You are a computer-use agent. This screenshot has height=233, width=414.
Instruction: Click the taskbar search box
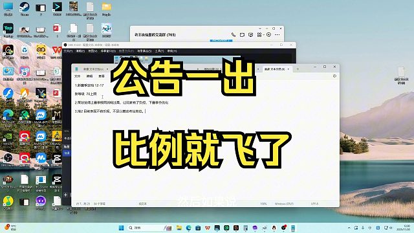[149, 228]
